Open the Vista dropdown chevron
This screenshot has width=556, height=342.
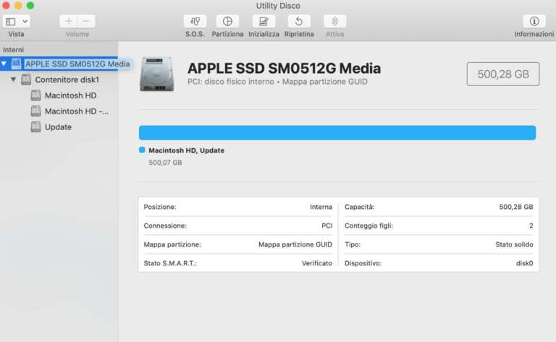tap(25, 22)
